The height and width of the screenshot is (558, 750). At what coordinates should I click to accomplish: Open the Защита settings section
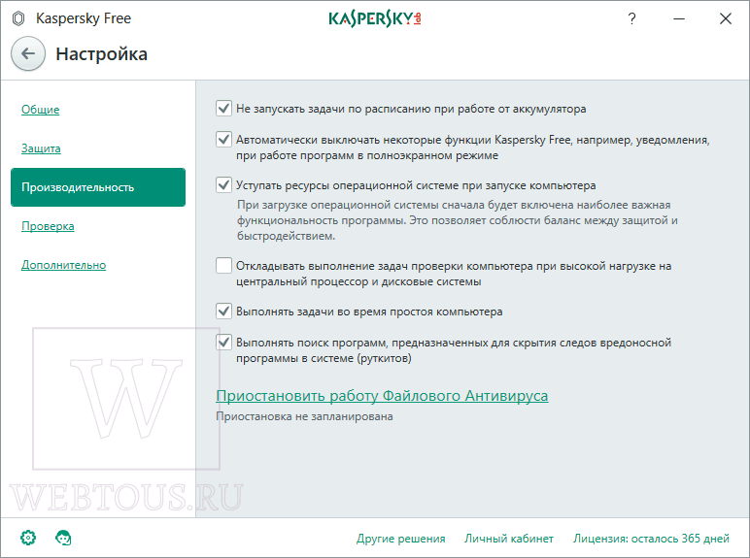[x=41, y=148]
